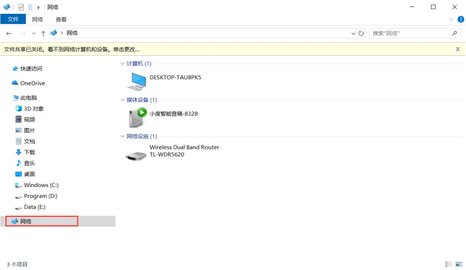Click 网络 in the address bar path
Image resolution: width=466 pixels, height=270 pixels.
pyautogui.click(x=72, y=33)
